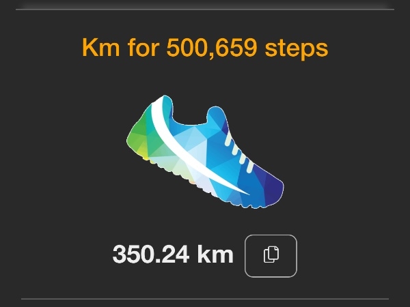This screenshot has width=410, height=307.
Task: Select the 350.24 km result text
Action: click(173, 254)
